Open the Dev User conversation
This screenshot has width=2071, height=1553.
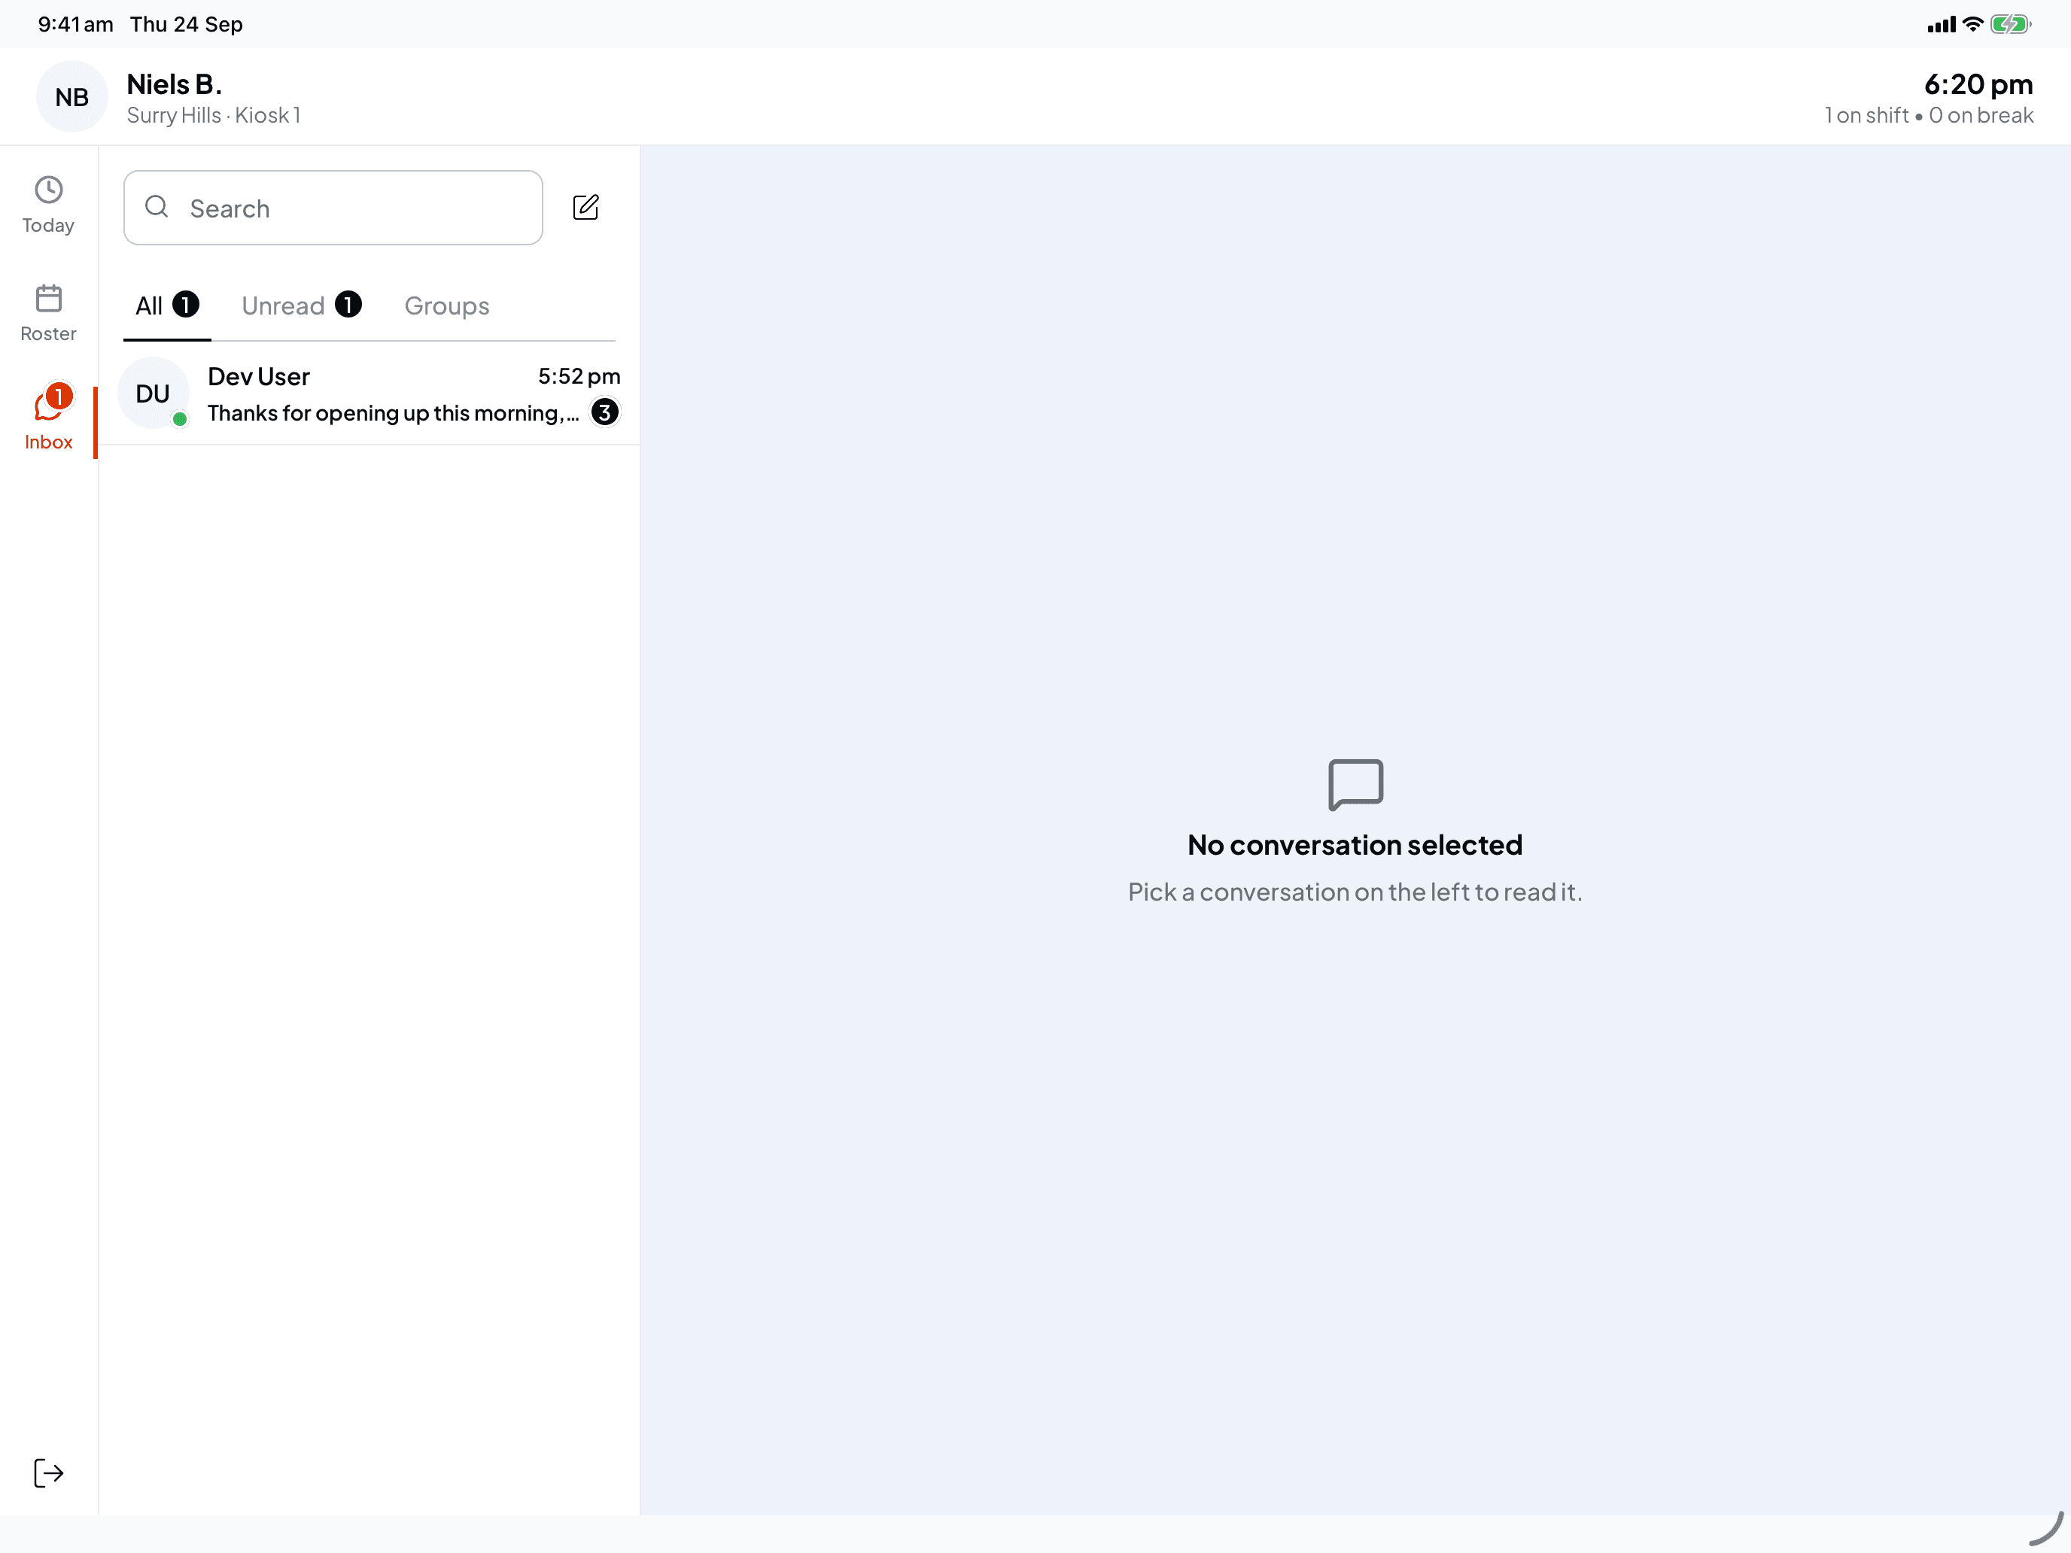coord(369,394)
